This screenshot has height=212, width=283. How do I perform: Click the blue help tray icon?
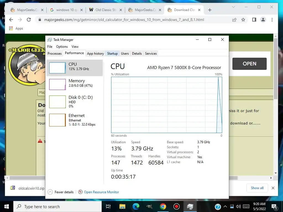click(218, 206)
